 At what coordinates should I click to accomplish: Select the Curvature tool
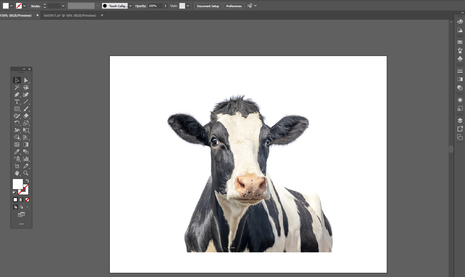(26, 95)
